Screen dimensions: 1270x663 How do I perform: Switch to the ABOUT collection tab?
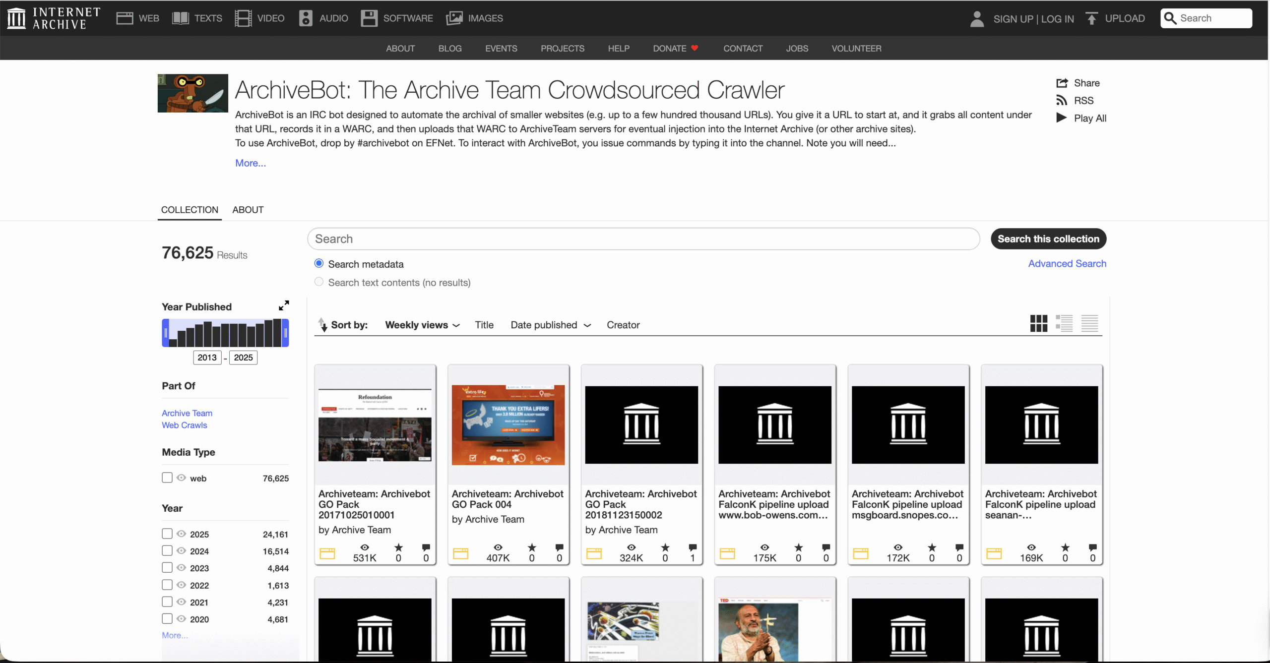click(248, 210)
